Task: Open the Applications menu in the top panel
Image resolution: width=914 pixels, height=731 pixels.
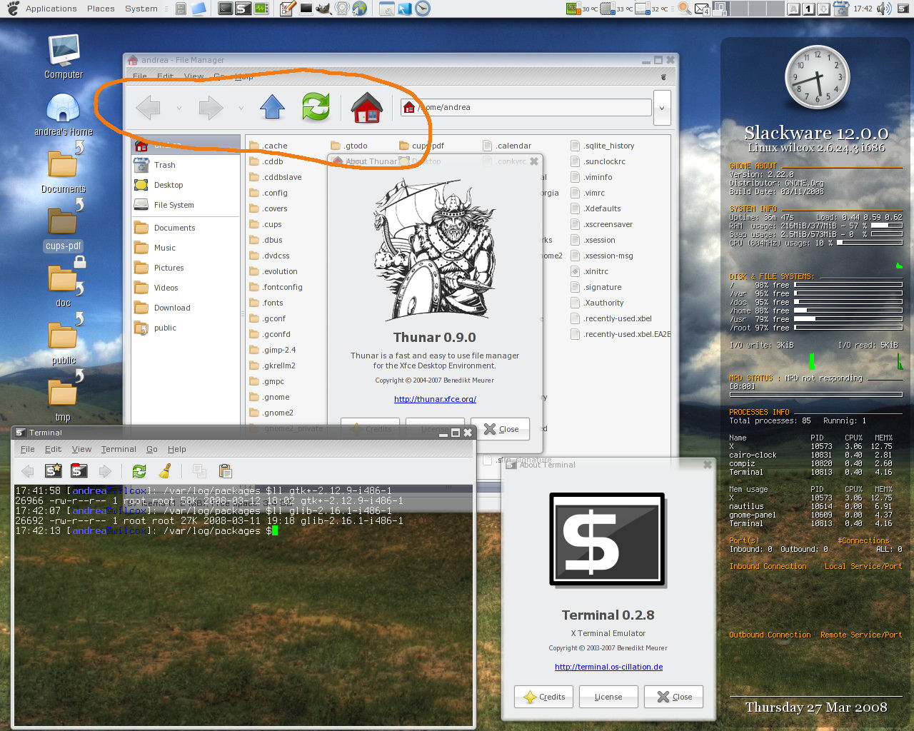Action: (51, 9)
